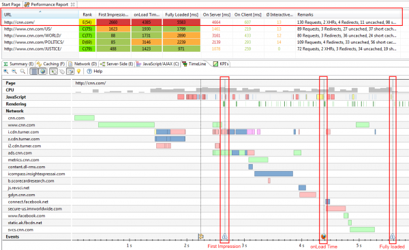Click the long blue icompass request bar
Screen dimensions: 409x250
click(x=273, y=174)
